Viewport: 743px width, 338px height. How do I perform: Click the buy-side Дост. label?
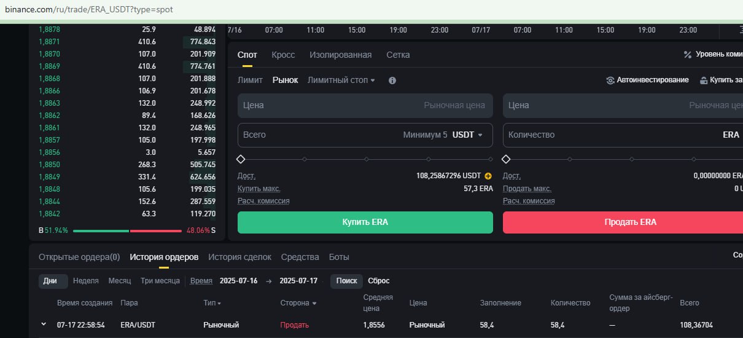[x=246, y=176]
